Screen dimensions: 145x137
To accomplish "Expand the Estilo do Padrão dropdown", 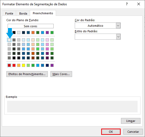I will click(118, 37).
